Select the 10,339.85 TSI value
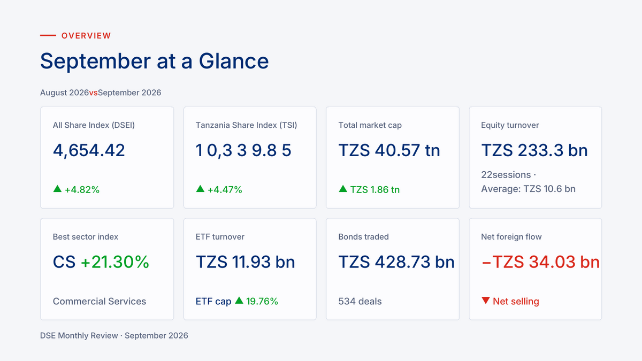Image resolution: width=642 pixels, height=361 pixels. click(243, 150)
